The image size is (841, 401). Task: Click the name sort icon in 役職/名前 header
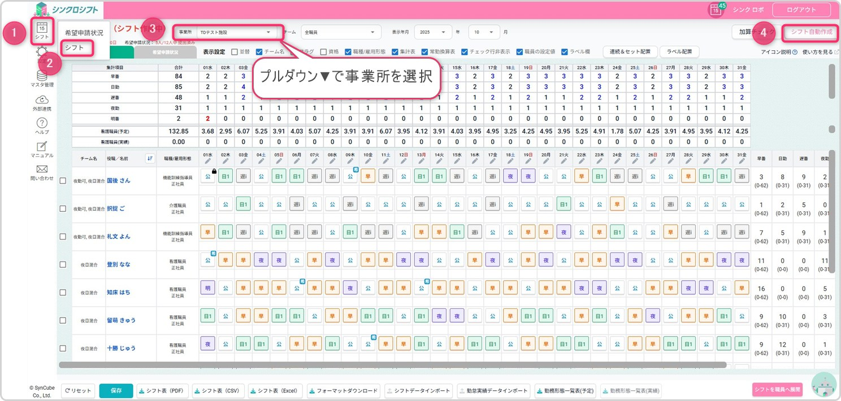coord(149,159)
